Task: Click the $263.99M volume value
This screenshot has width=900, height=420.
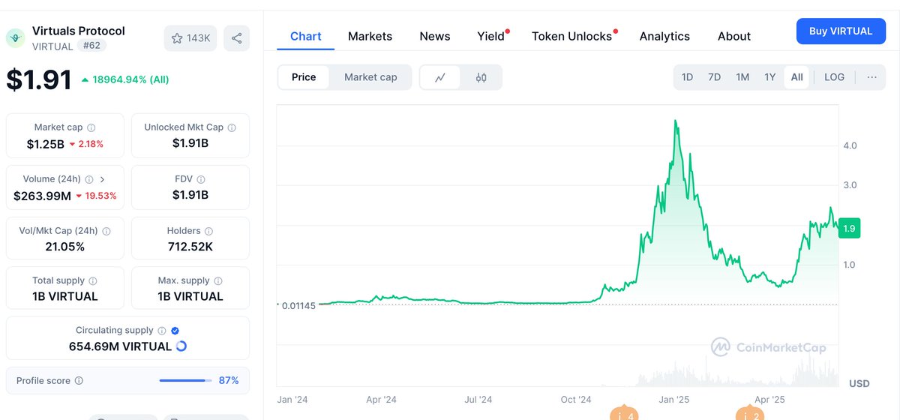Action: pos(43,196)
